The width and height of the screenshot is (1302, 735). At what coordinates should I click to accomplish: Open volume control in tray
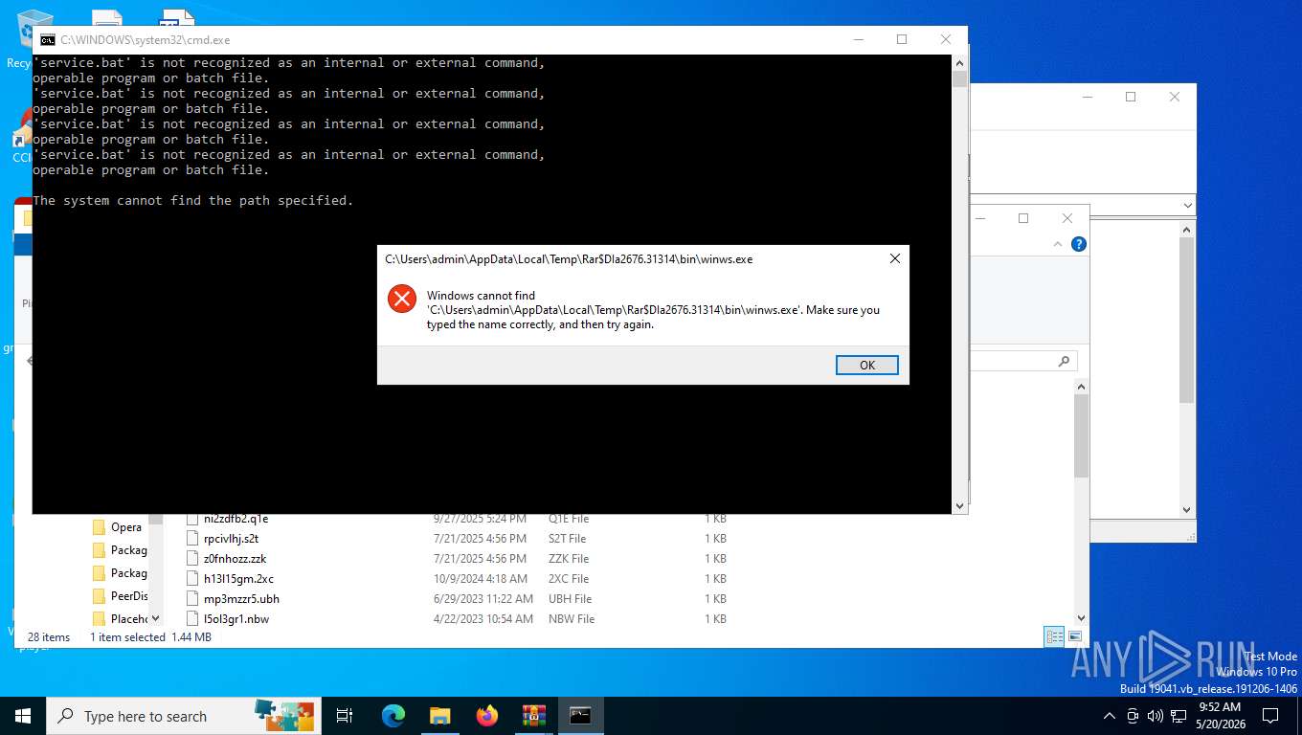coord(1155,716)
